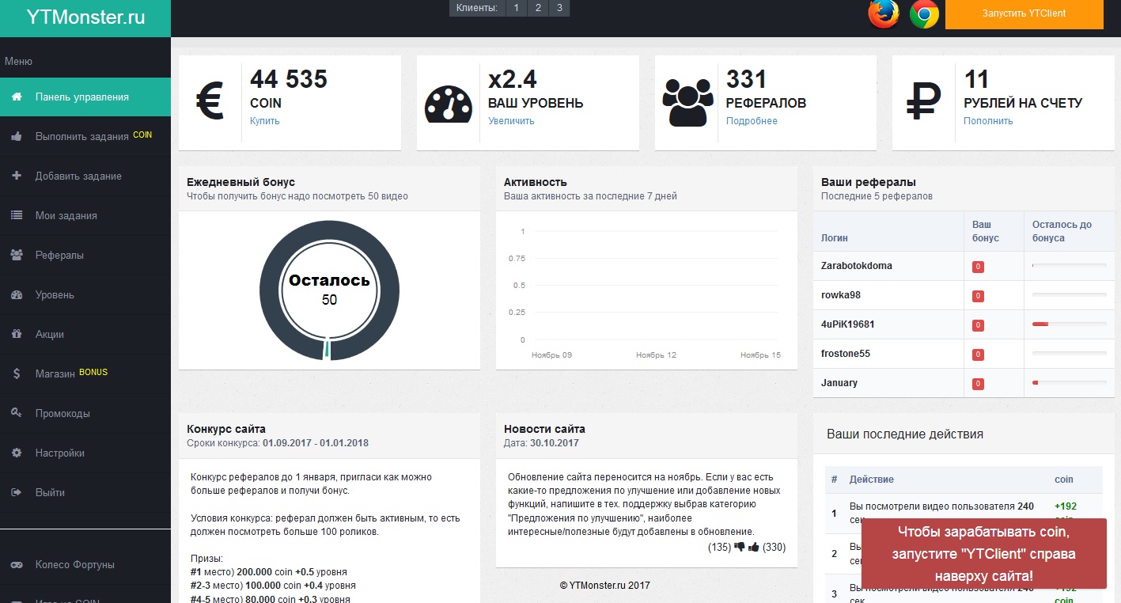The height and width of the screenshot is (603, 1121).
Task: Open the Подробнее link under Рефералов
Action: click(x=752, y=121)
